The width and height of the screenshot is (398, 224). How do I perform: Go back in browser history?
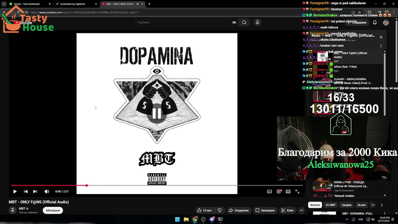pos(4,12)
